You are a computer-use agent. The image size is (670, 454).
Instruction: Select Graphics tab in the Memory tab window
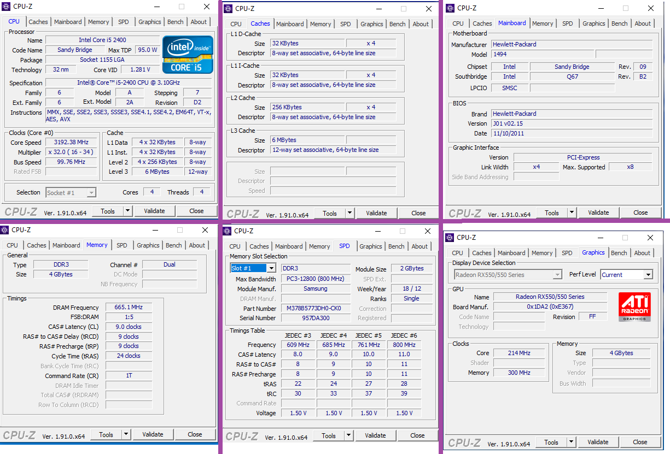[148, 245]
